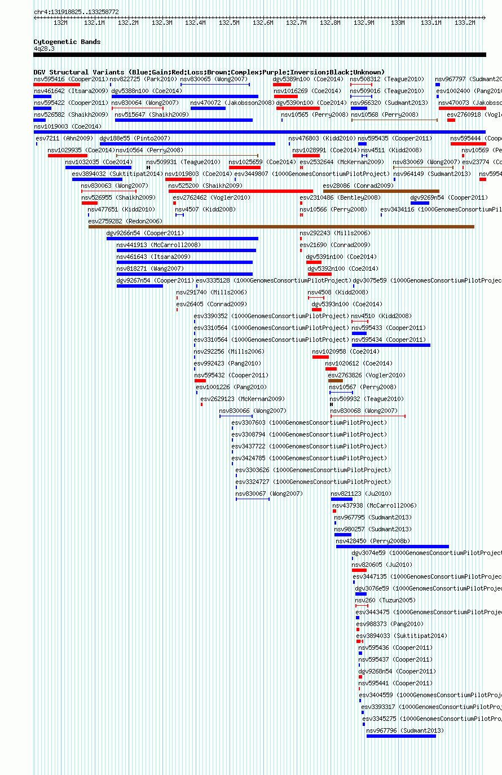Select the dgv188e55 (Pinto2007) label
Viewport: 502px width, 775px height.
[135, 138]
